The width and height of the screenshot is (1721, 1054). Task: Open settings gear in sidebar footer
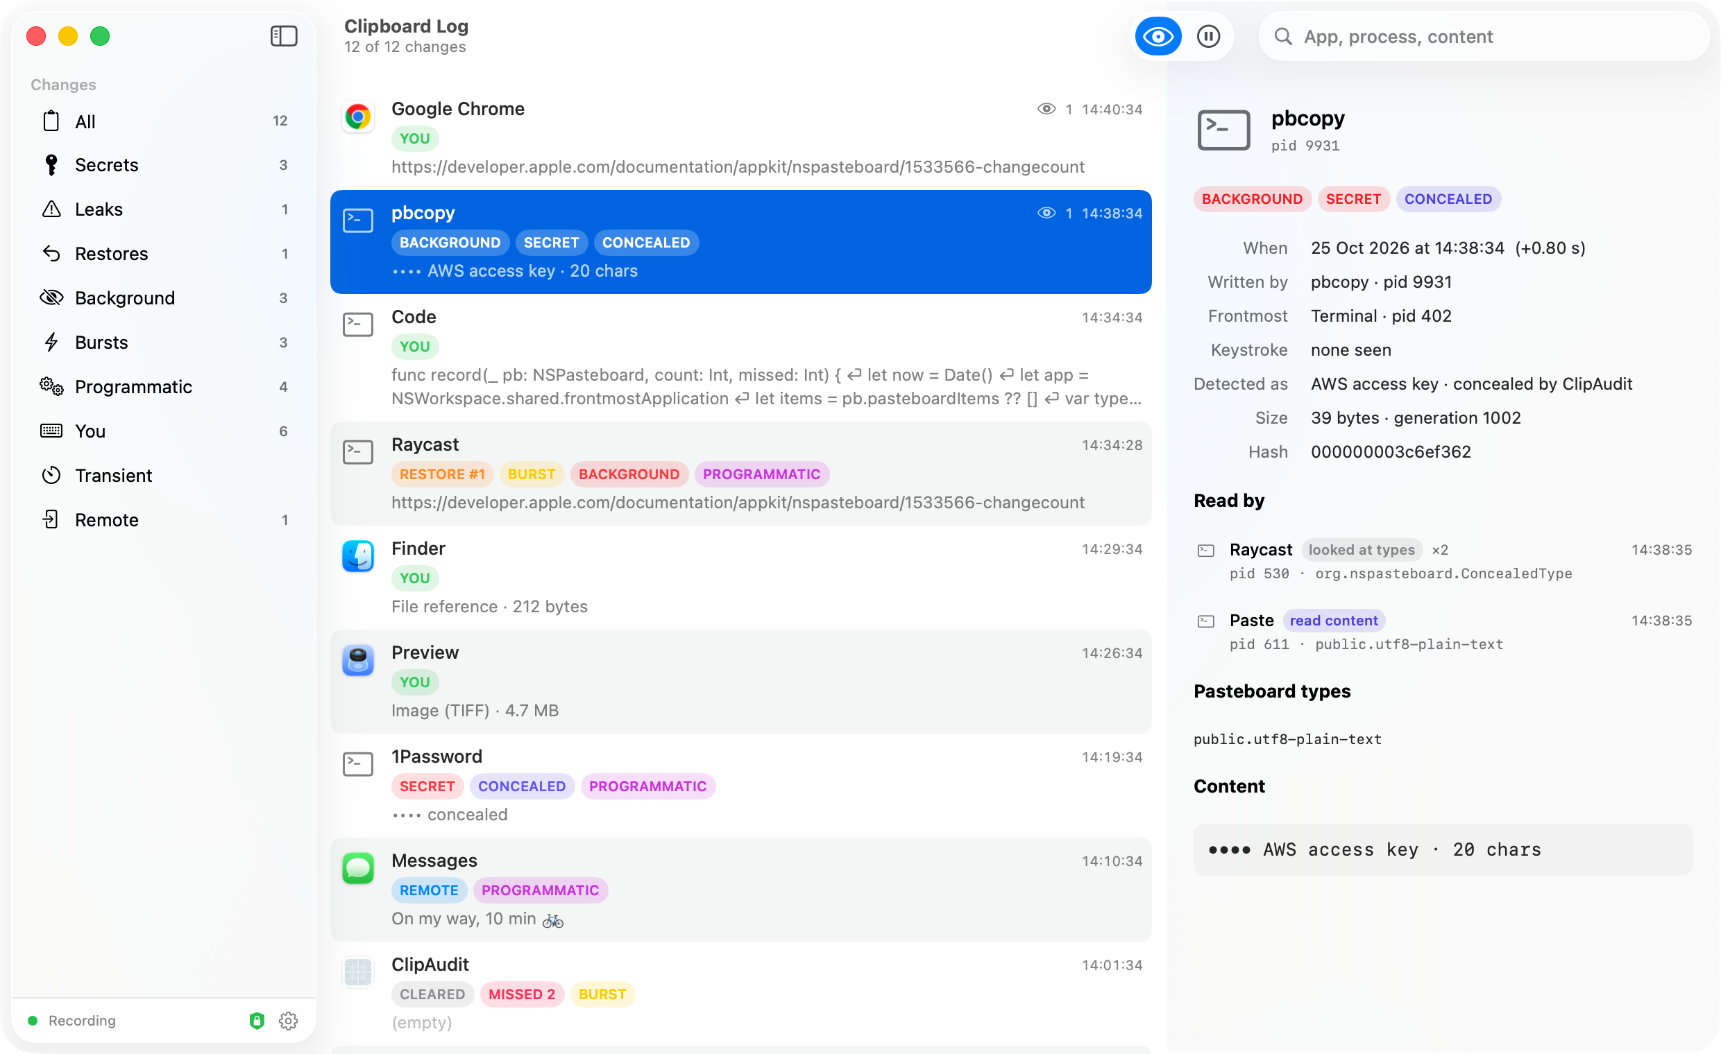pos(289,1021)
